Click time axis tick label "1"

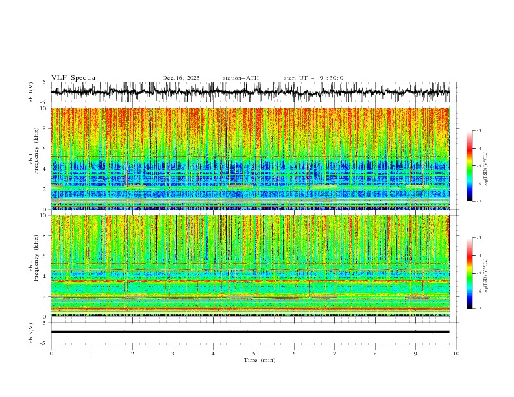pyautogui.click(x=92, y=354)
